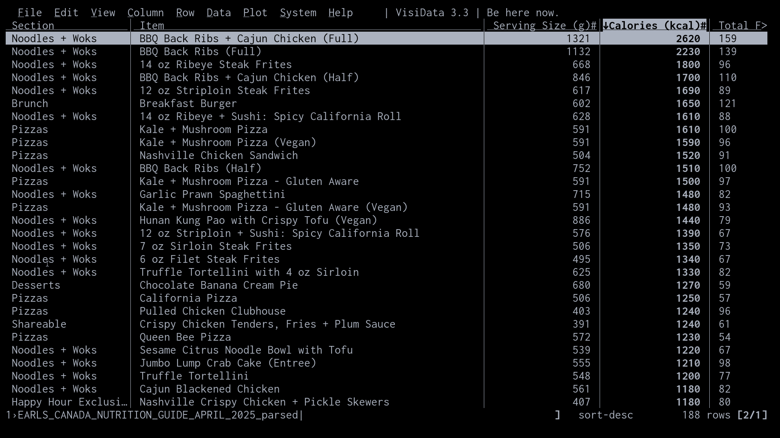Viewport: 780px width, 438px height.
Task: Open the File menu
Action: [30, 13]
